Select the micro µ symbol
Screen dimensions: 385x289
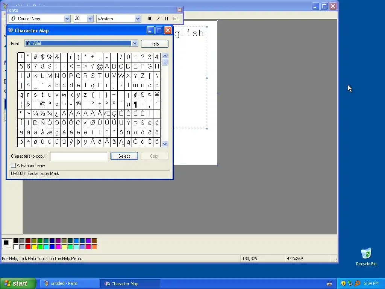pos(128,104)
